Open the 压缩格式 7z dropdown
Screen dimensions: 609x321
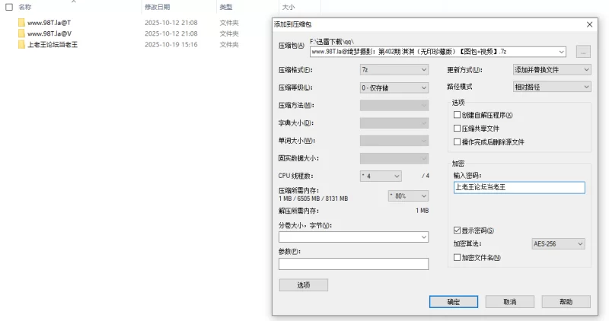coord(394,70)
